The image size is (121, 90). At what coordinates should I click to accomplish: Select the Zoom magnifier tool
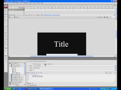click(6, 44)
